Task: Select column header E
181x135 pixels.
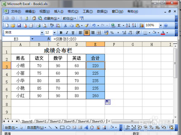Action: (95, 44)
